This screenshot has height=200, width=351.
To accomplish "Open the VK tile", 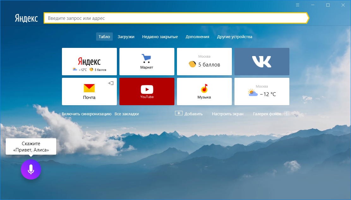I will click(x=262, y=61).
